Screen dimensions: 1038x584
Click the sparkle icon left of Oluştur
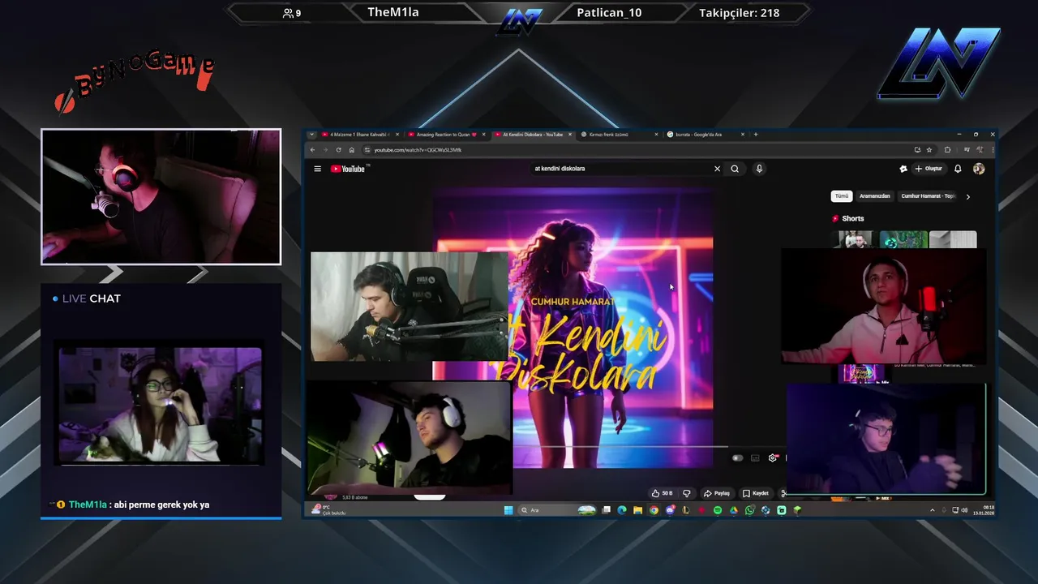point(903,169)
